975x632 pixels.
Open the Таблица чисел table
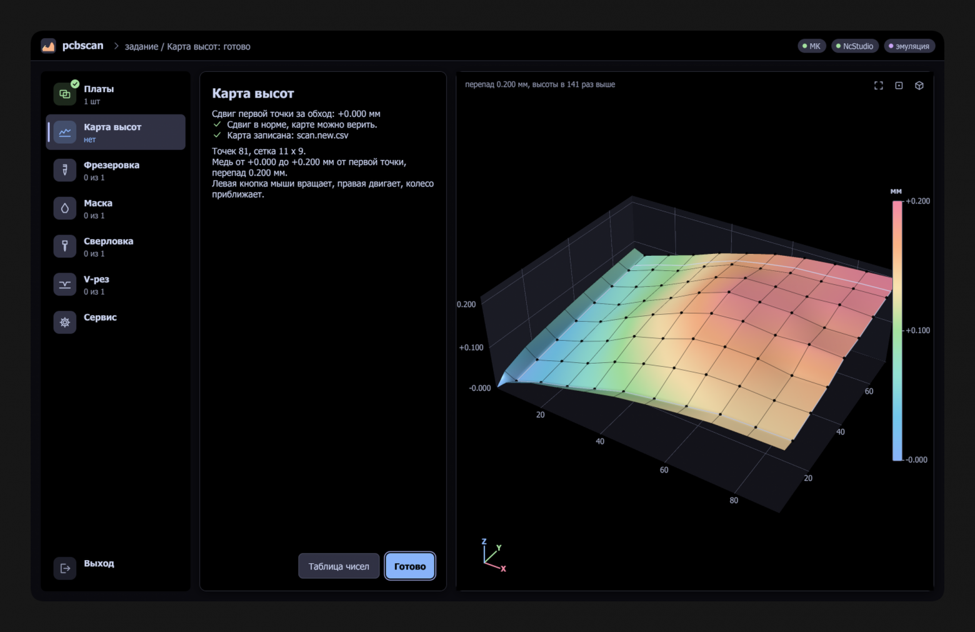[339, 566]
